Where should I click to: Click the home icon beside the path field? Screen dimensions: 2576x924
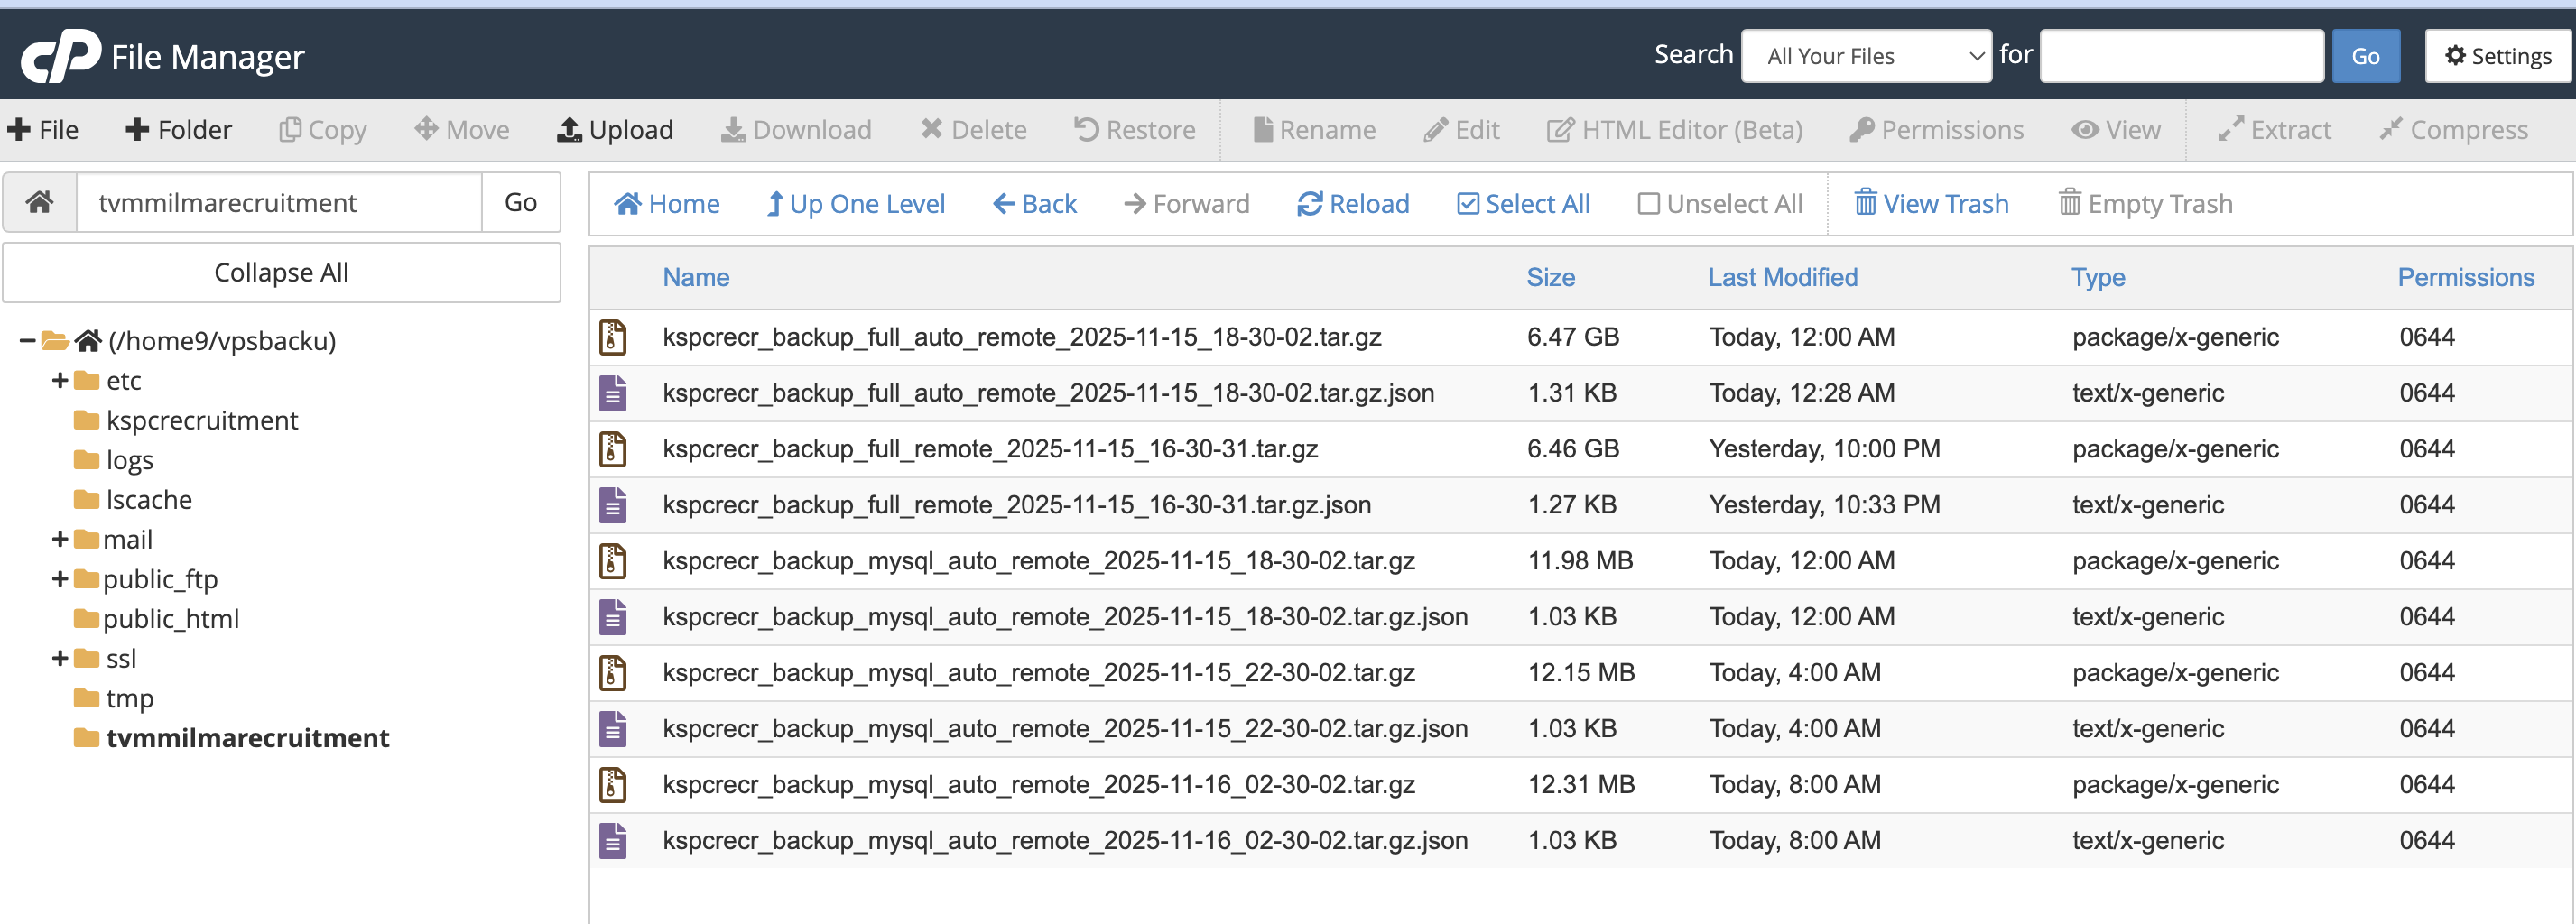click(x=40, y=203)
